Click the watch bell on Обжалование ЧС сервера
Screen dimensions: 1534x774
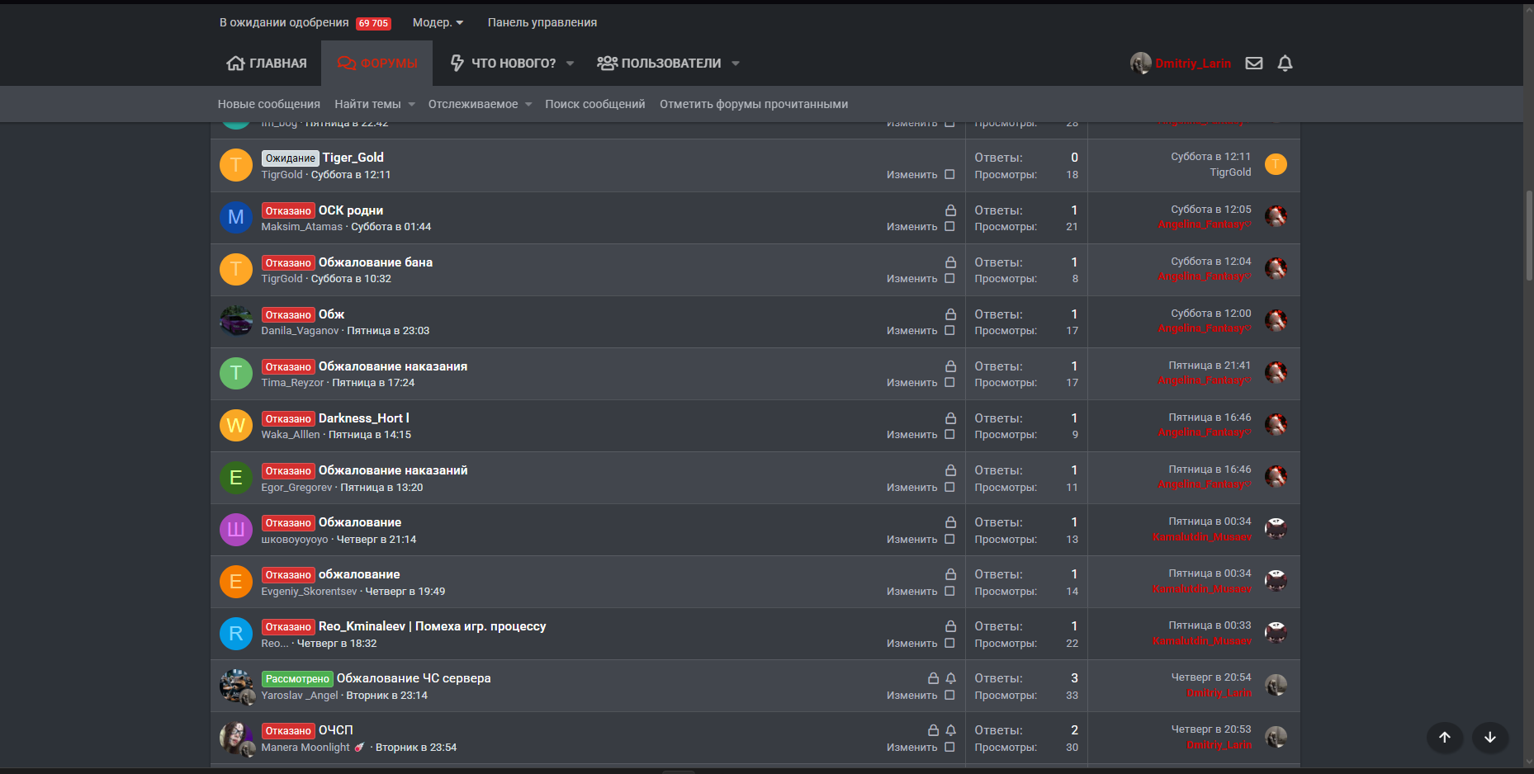point(950,678)
